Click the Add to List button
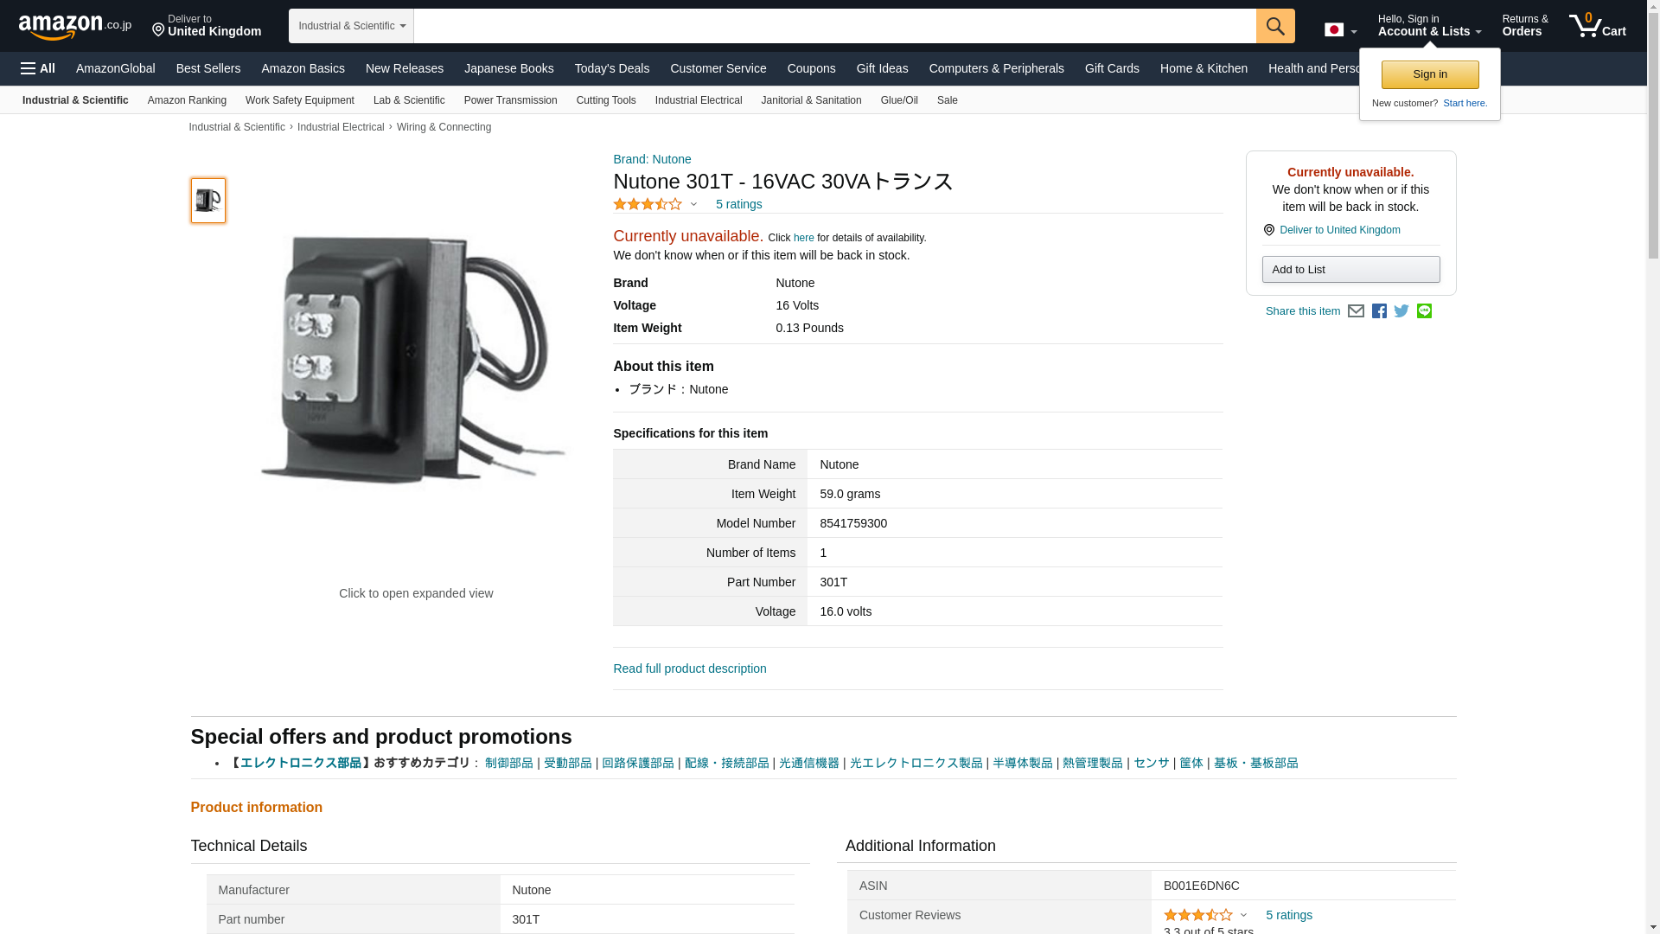 point(1351,270)
